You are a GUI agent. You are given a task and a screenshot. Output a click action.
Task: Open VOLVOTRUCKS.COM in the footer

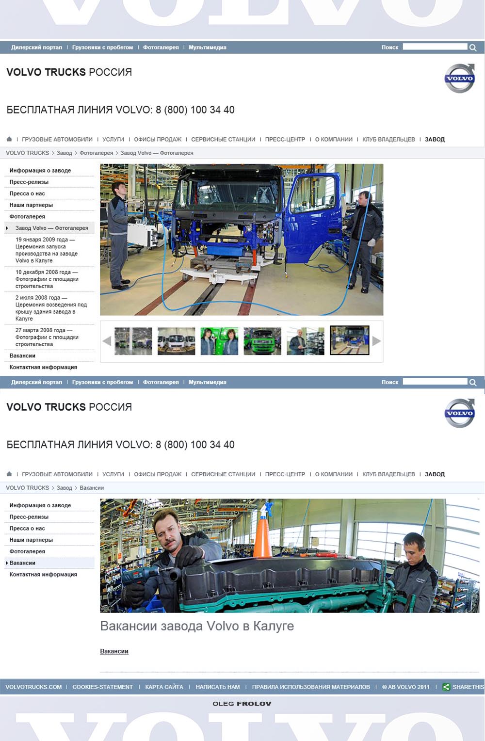33,687
